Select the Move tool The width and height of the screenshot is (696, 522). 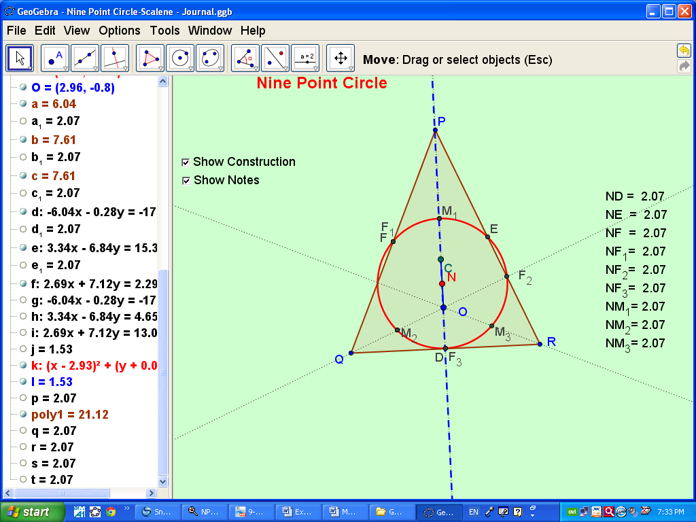click(x=19, y=58)
